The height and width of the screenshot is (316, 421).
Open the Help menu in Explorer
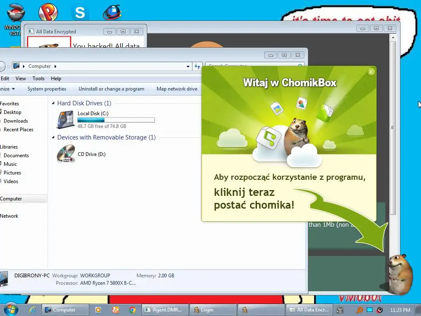pyautogui.click(x=56, y=79)
